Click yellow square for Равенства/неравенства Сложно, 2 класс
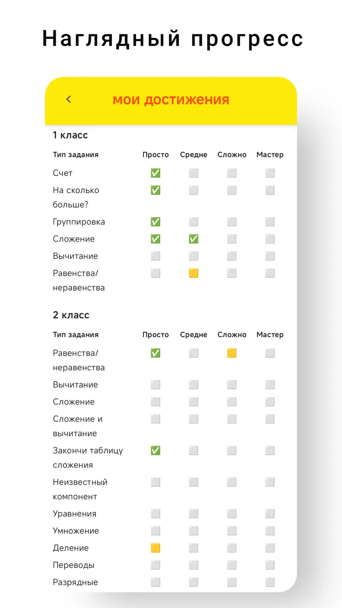Viewport: 342px width, 608px height. click(232, 353)
